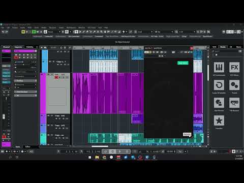Image resolution: width=244 pixels, height=183 pixels.
Task: Open the File Browser tile
Action: click(234, 103)
